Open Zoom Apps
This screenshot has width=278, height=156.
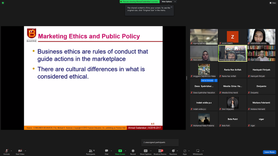(x=185, y=152)
